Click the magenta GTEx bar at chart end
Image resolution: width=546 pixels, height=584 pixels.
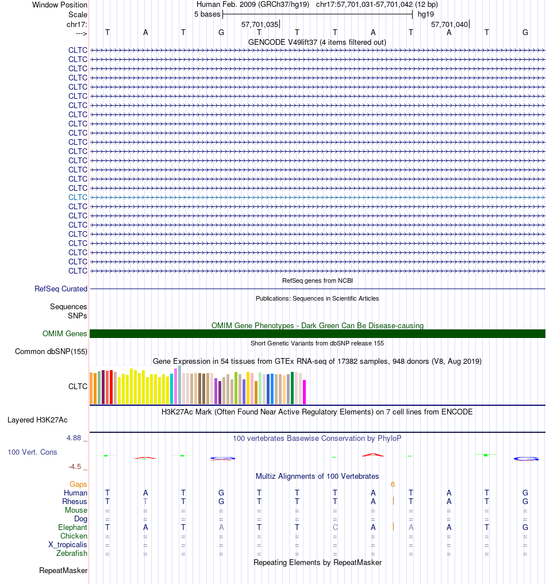[x=304, y=392]
